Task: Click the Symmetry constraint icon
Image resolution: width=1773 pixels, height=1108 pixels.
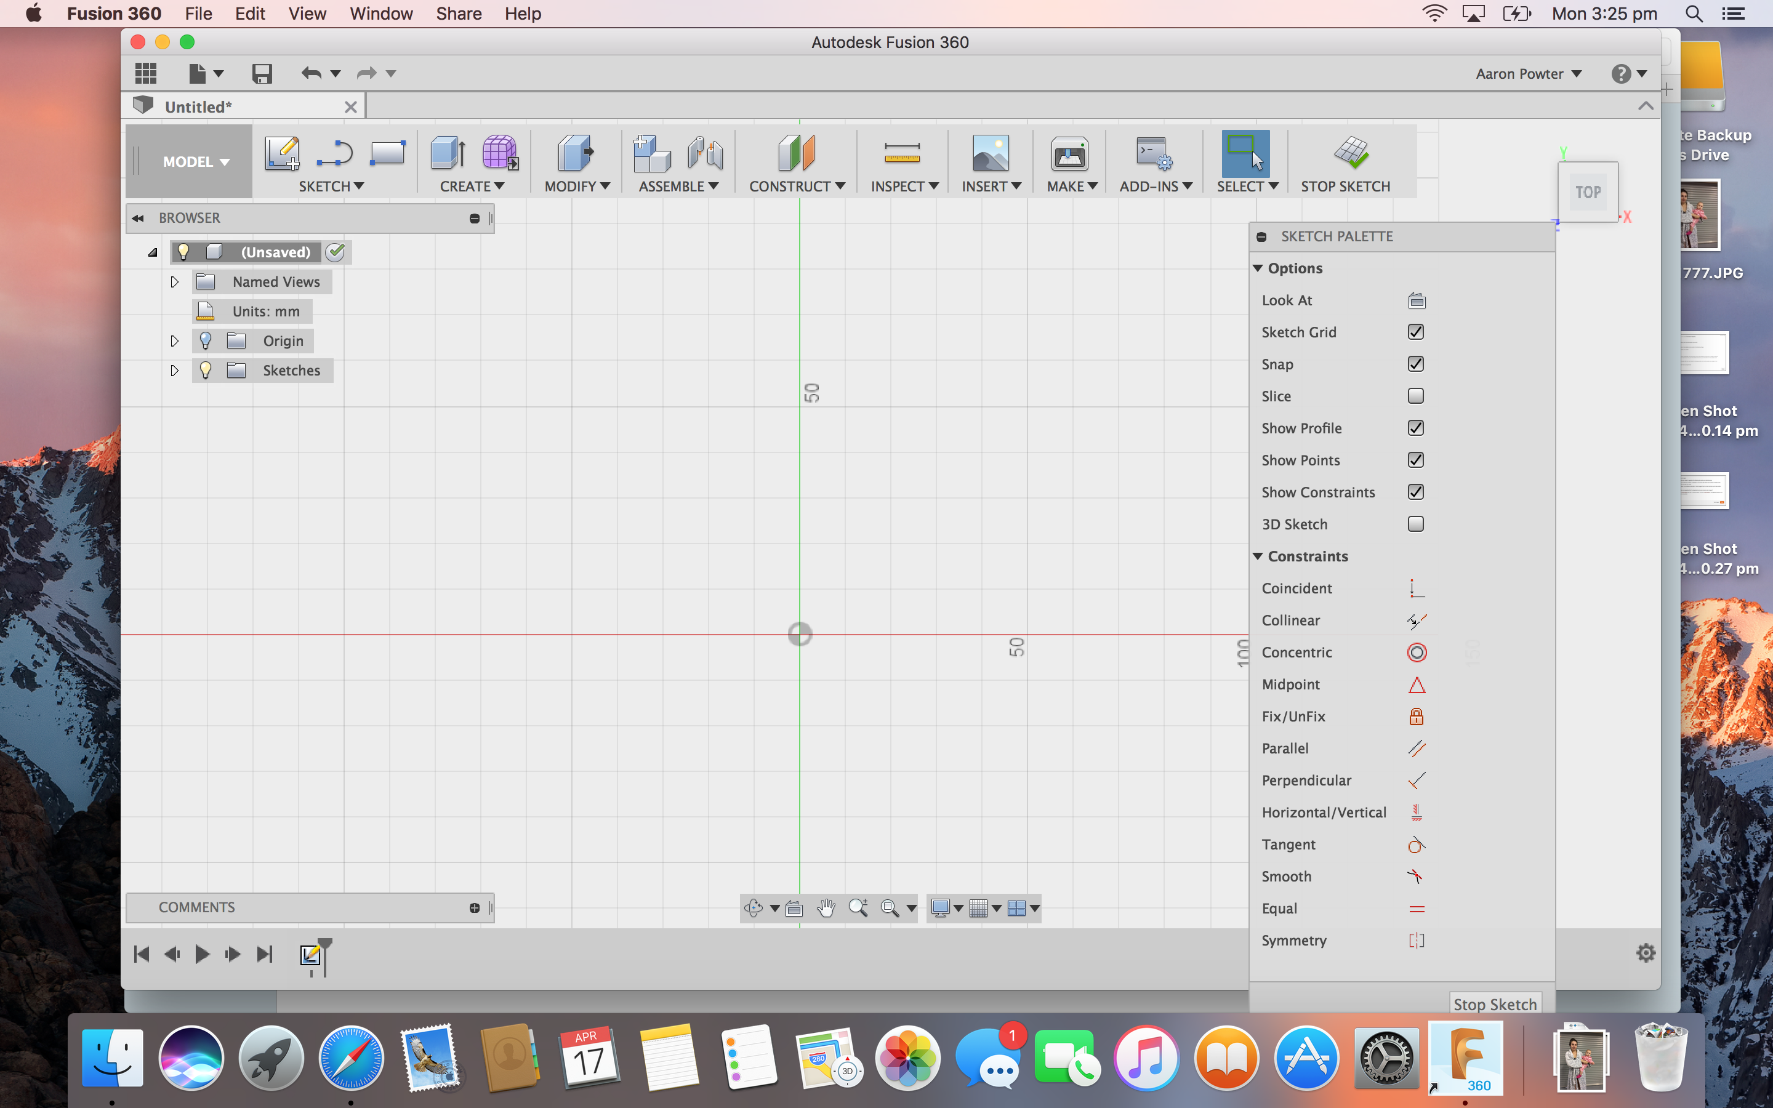Action: coord(1415,939)
